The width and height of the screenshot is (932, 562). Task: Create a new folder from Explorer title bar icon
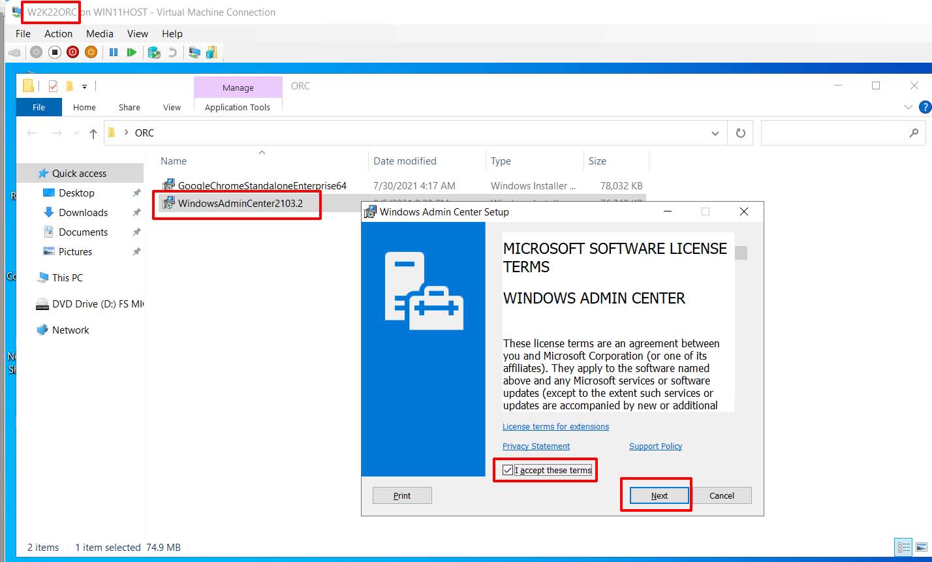[69, 86]
